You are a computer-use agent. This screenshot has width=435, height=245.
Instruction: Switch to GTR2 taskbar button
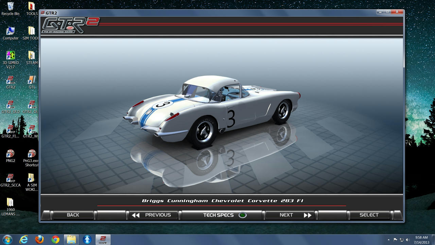click(103, 240)
